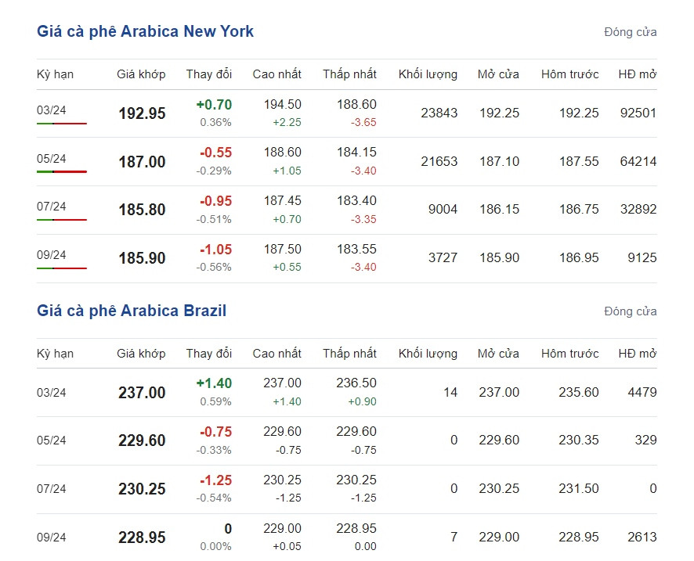The height and width of the screenshot is (561, 694).
Task: Click the Cao nhất header in Brazil table
Action: click(x=277, y=354)
